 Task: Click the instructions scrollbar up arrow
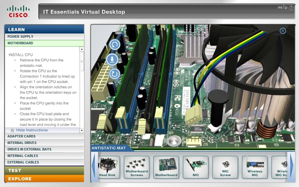[x=82, y=49]
